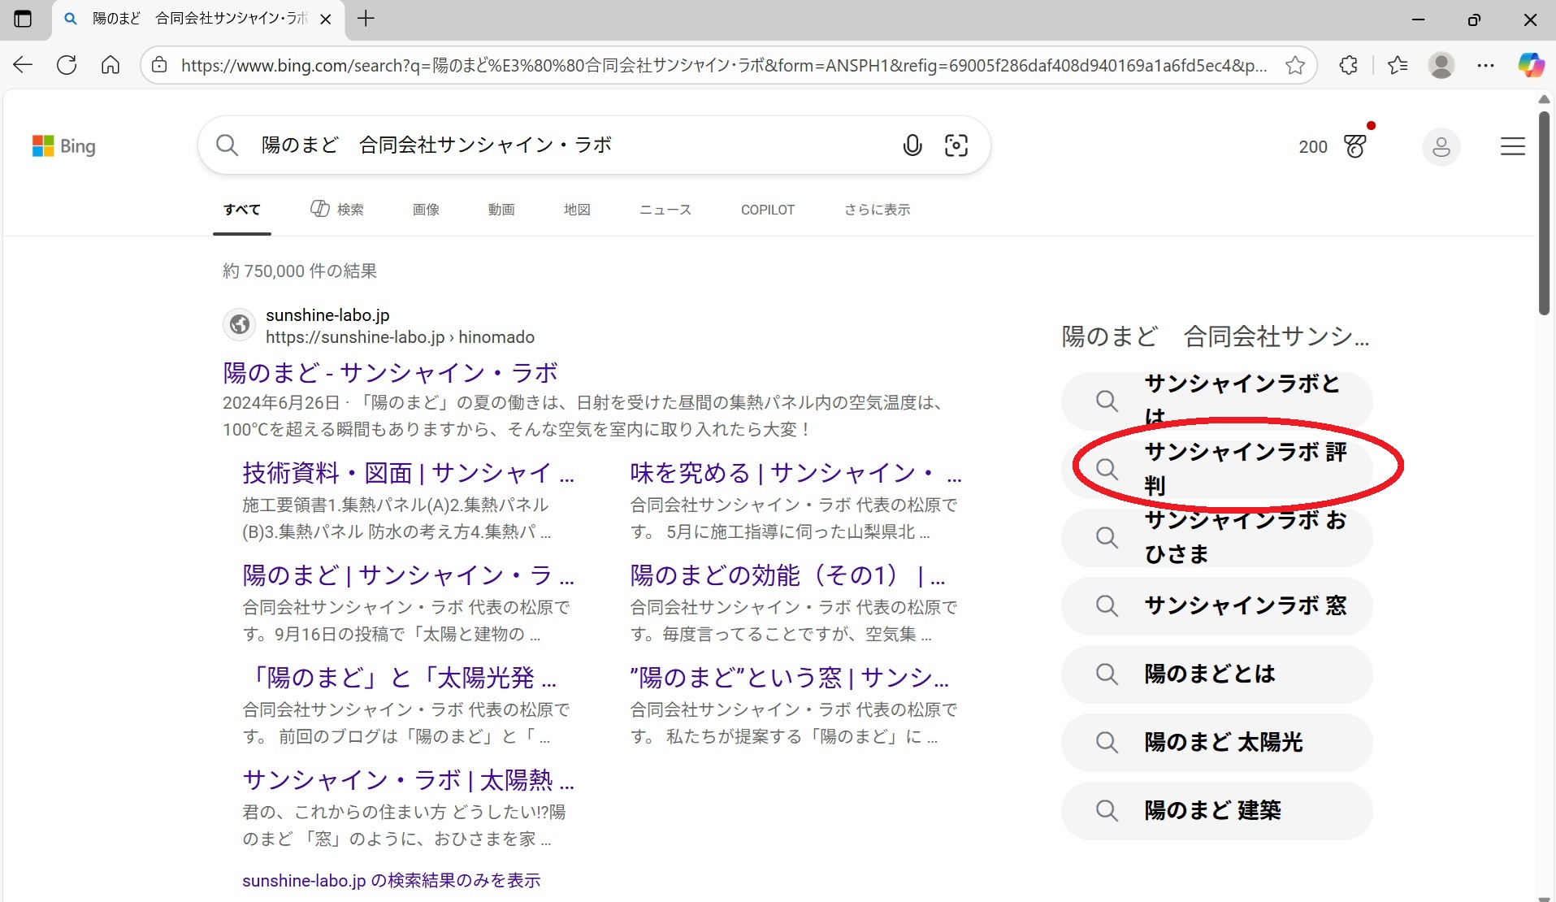Switch to the ニュース news tab
Screen dimensions: 1556x902
tap(665, 210)
